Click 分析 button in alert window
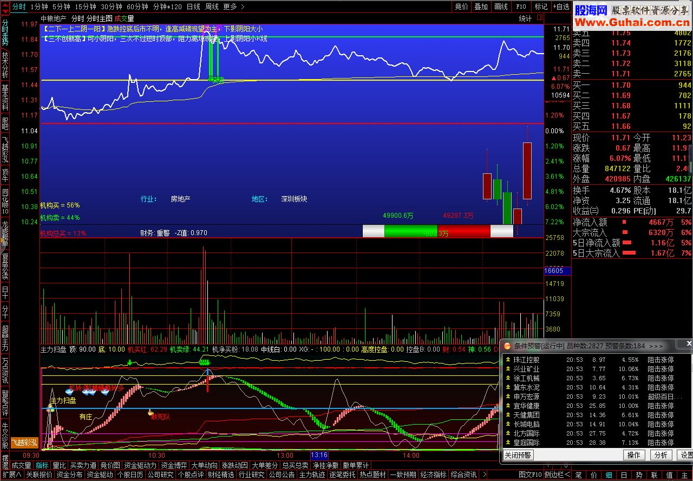Viewport: 693px width, 481px height. 660,455
